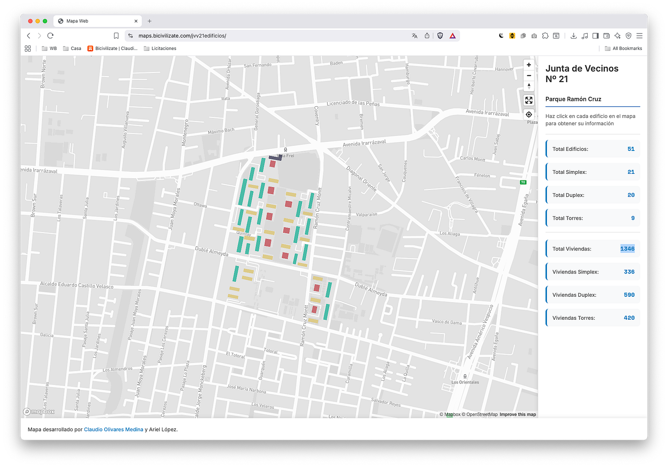Open the Brave Rewards triangle icon
The width and height of the screenshot is (668, 467).
[453, 36]
